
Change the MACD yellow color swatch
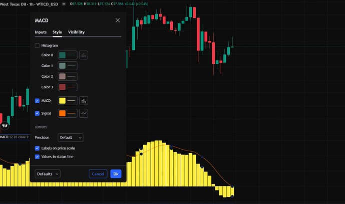click(x=62, y=101)
